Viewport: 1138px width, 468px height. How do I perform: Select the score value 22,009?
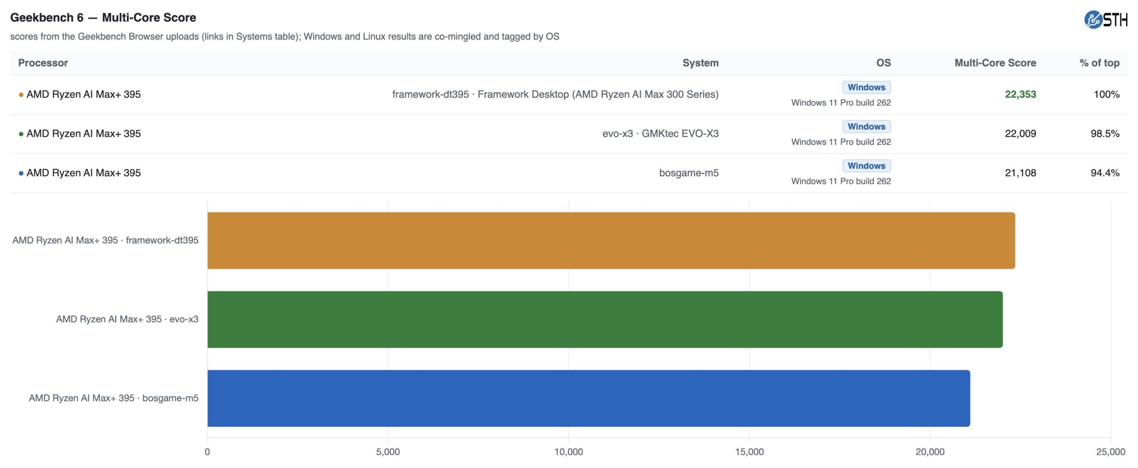tap(1021, 134)
